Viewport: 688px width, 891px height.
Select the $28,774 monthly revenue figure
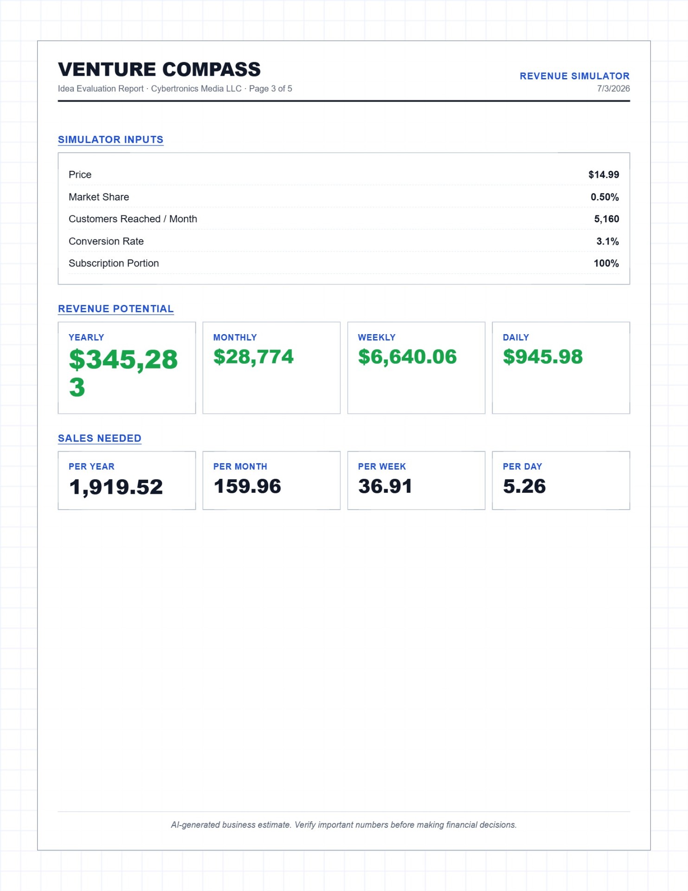coord(253,357)
